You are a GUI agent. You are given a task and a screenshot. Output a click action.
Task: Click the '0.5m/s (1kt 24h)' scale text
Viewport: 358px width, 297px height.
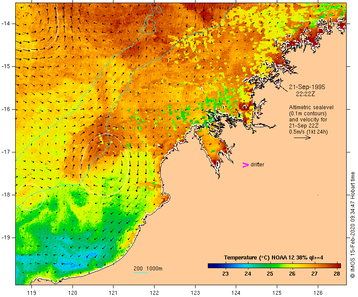[x=309, y=132]
